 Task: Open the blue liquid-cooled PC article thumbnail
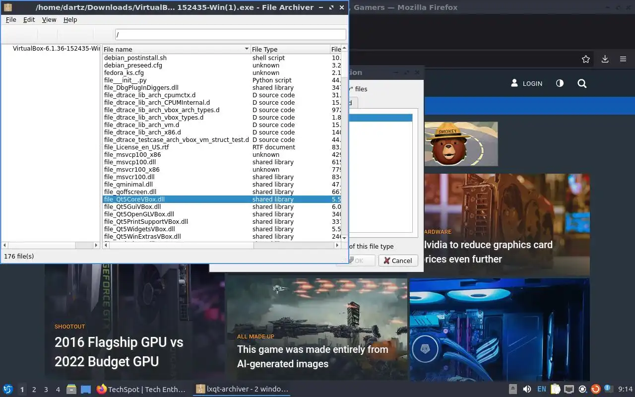click(500, 330)
